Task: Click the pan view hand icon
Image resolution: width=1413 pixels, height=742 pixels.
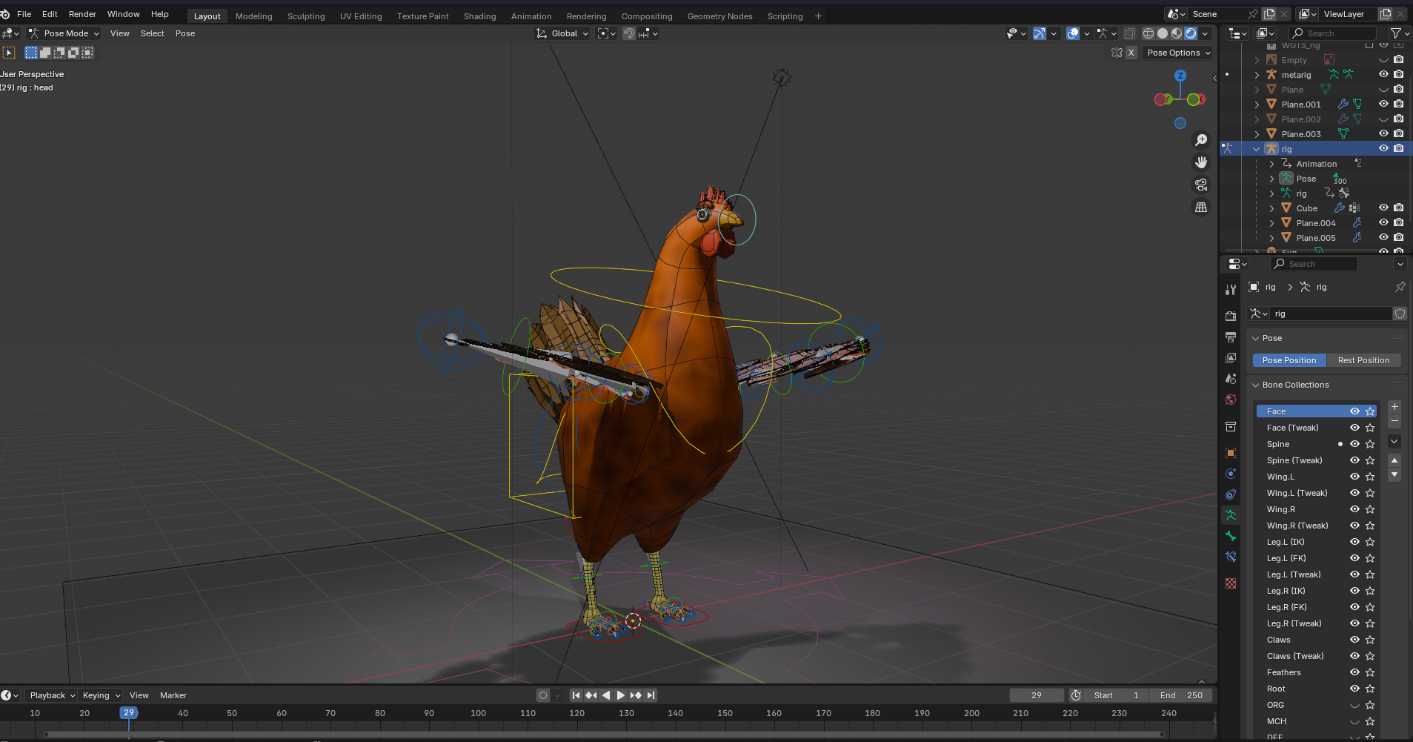Action: tap(1201, 162)
